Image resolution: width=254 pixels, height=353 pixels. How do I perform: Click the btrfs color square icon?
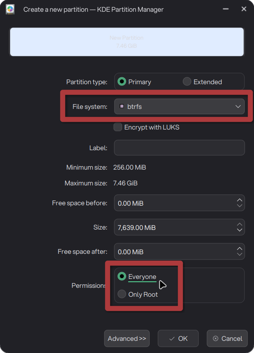[122, 106]
